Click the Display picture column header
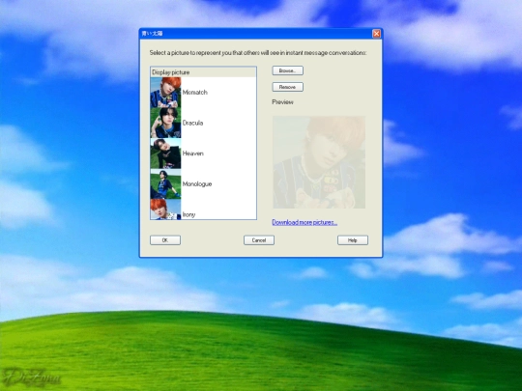Screen dimensions: 522x391 click(203, 72)
